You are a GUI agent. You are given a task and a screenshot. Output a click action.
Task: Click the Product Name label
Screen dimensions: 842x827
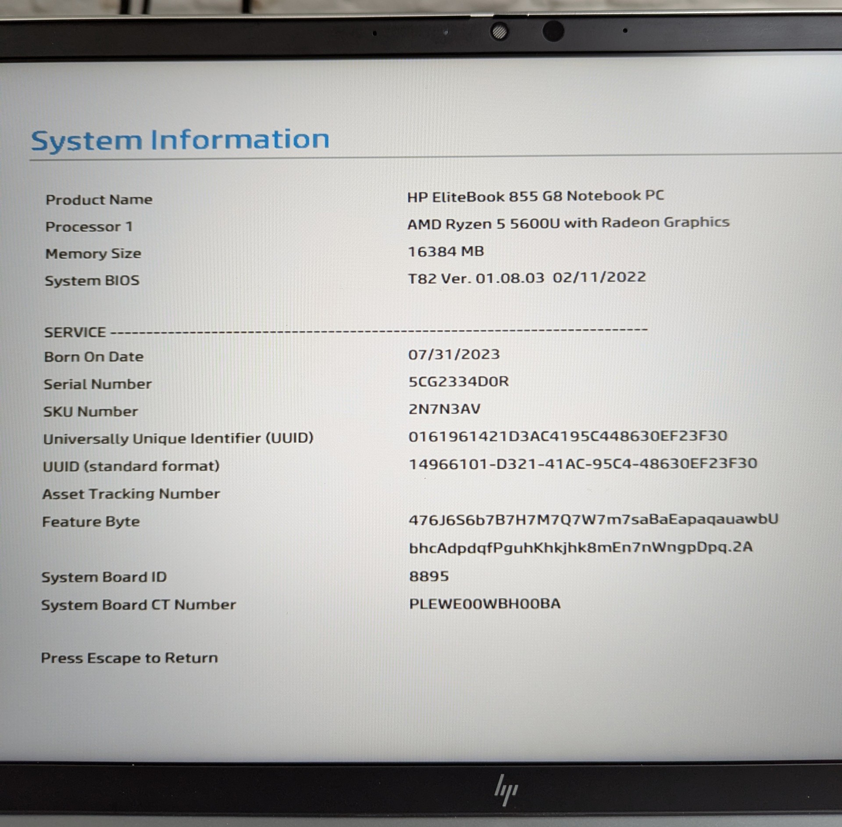click(99, 200)
